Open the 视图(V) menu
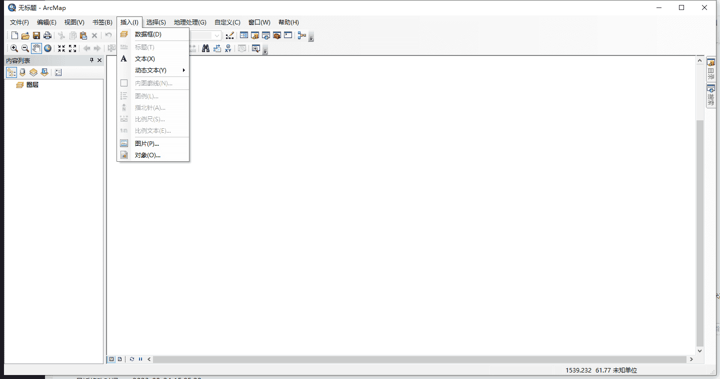720x379 pixels. click(x=74, y=22)
